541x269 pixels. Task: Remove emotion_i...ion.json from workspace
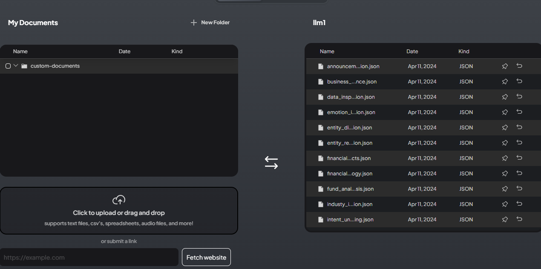click(x=519, y=112)
